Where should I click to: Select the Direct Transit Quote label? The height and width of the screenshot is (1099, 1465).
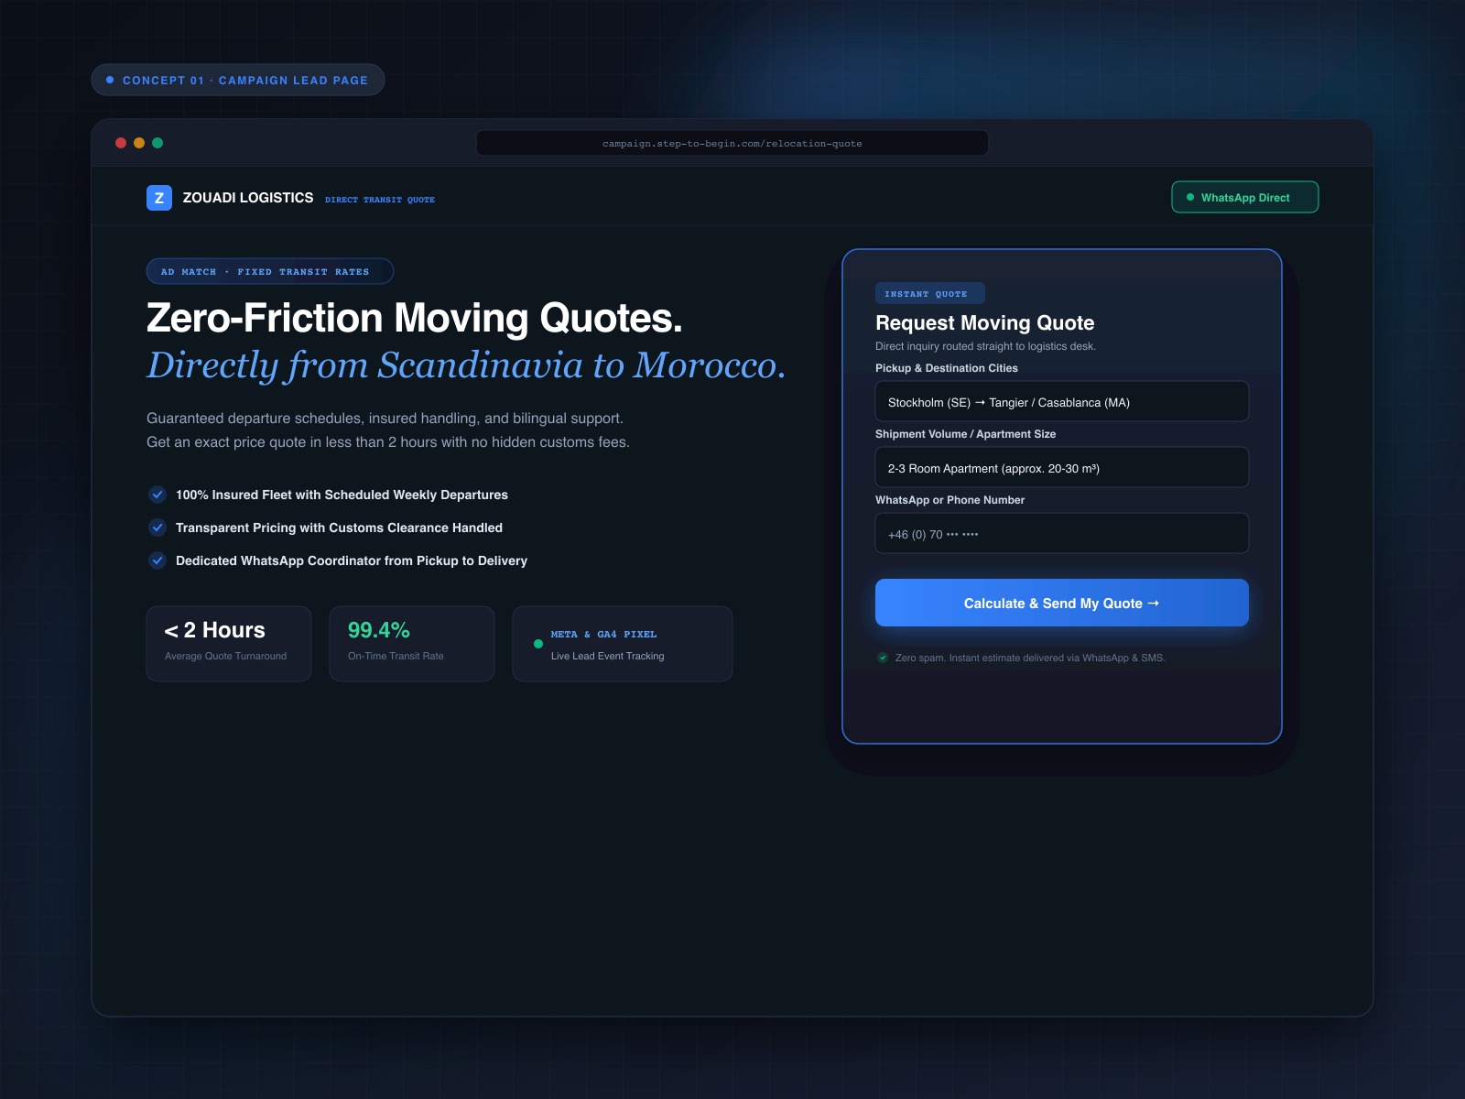point(380,200)
